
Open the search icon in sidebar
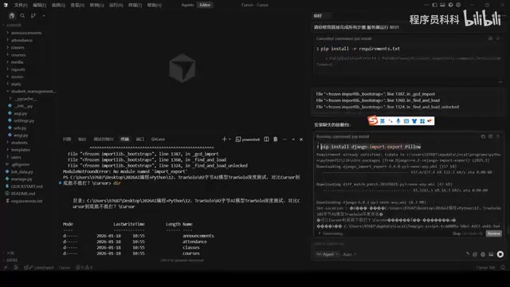(x=22, y=16)
